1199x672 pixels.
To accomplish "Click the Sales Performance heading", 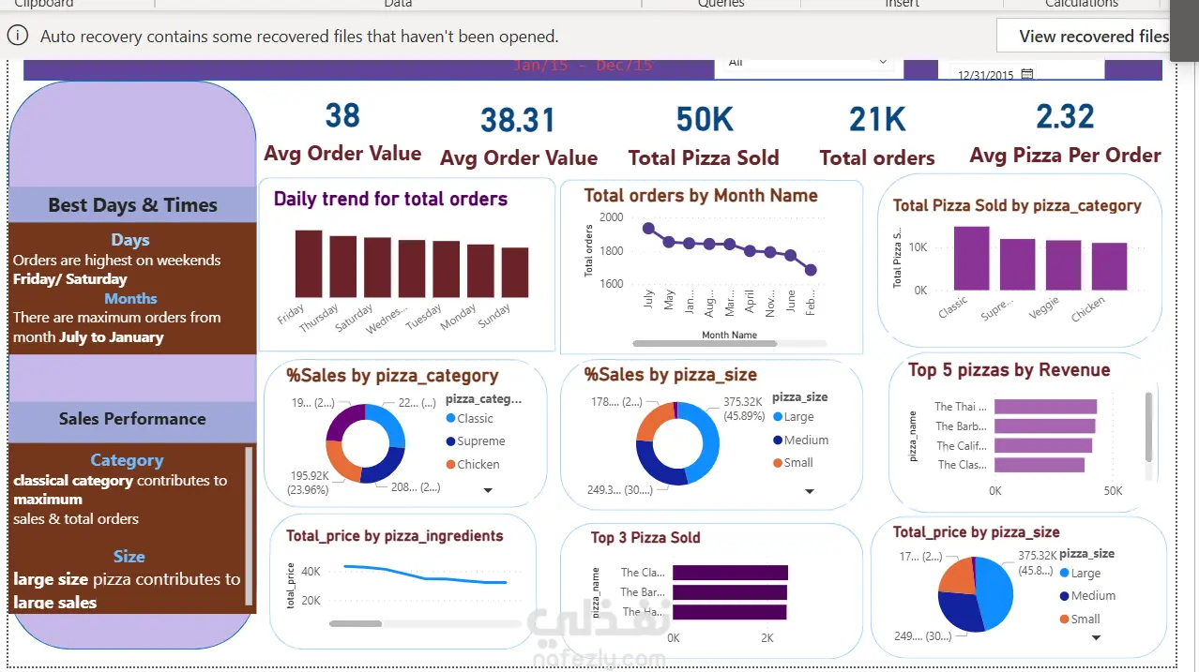I will point(132,419).
